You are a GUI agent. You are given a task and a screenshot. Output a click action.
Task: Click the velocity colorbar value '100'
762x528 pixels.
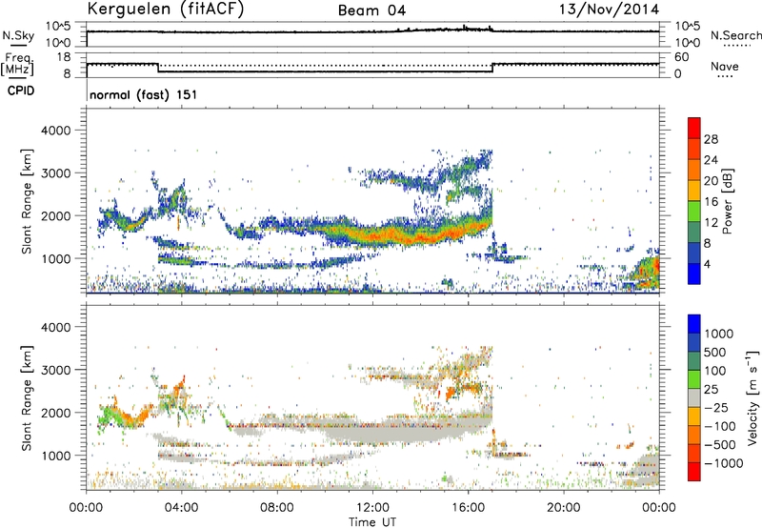coord(715,371)
